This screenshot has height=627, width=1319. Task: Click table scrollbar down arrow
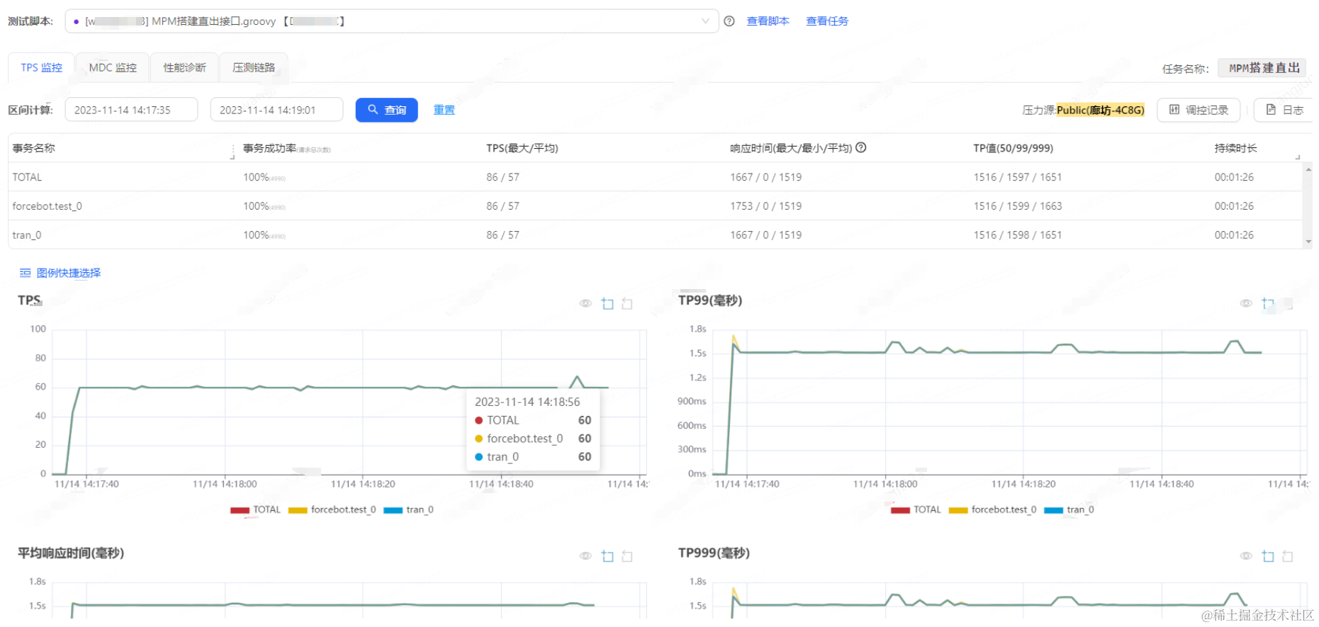pyautogui.click(x=1308, y=242)
